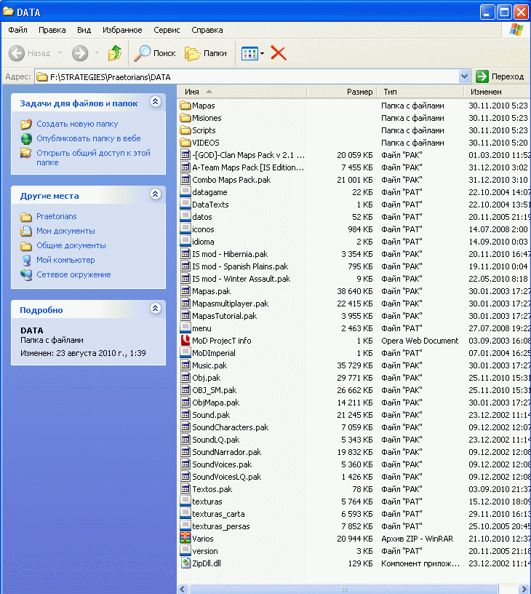531x594 pixels.
Task: Click Открыть общий доступ к этой папке
Action: [93, 157]
